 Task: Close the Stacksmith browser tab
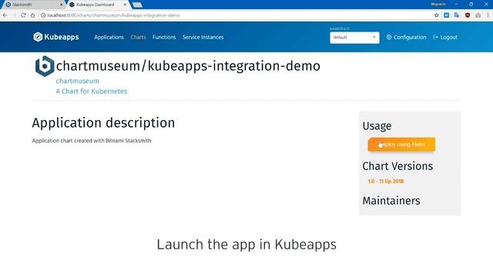click(61, 5)
